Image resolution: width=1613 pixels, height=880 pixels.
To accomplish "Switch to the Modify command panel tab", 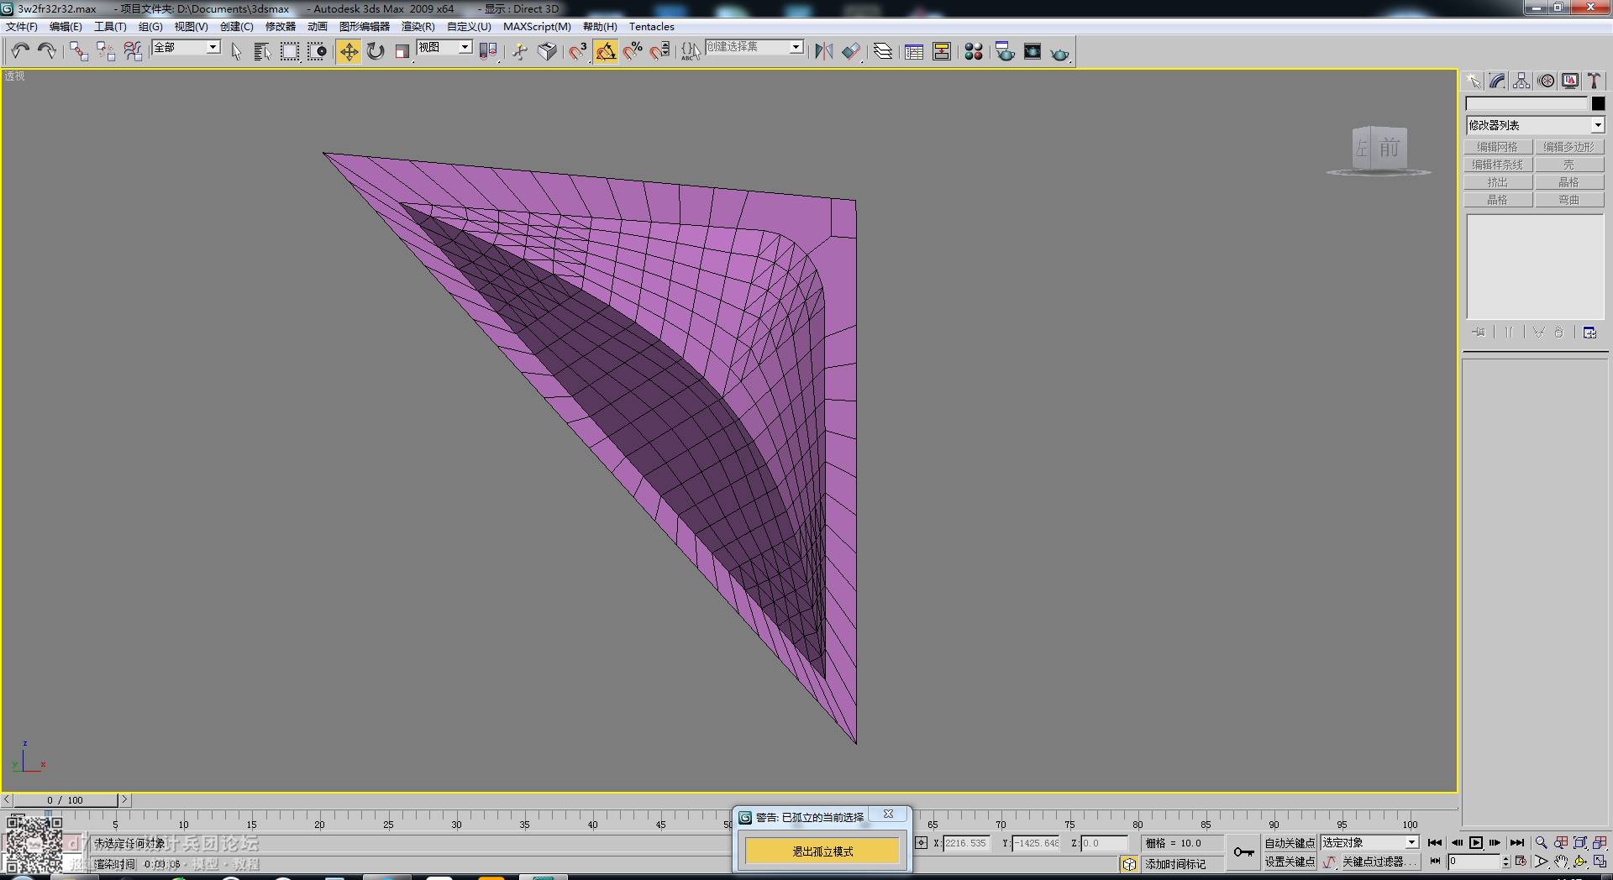I will (1497, 81).
